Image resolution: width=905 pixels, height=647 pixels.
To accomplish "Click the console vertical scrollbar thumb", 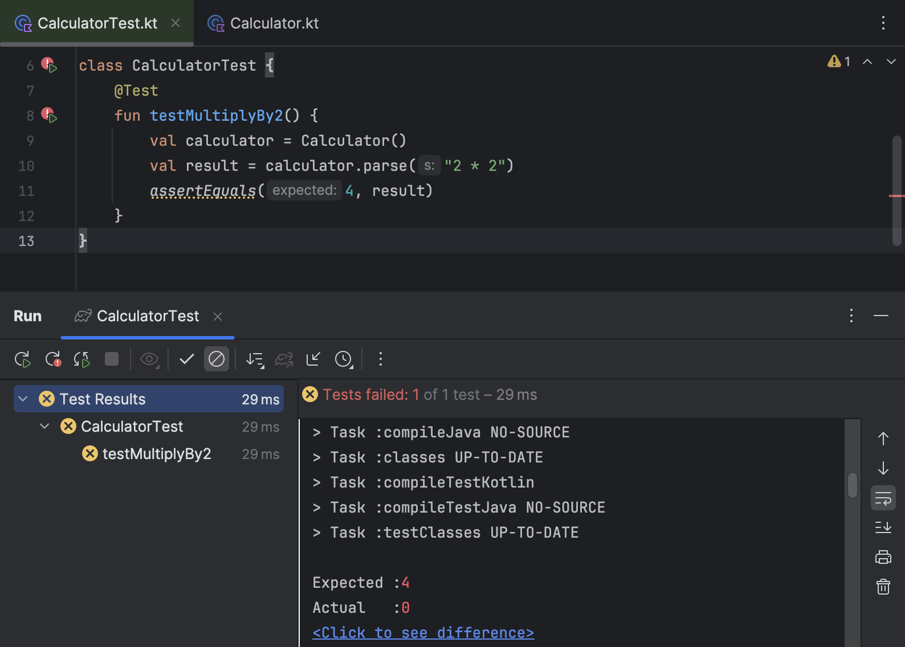I will click(x=853, y=485).
